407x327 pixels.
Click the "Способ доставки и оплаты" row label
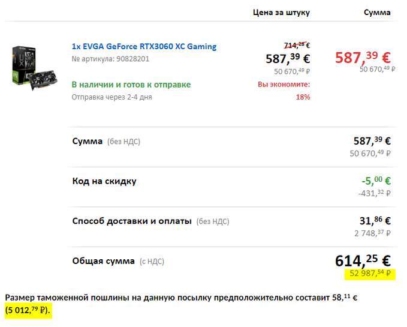click(132, 221)
